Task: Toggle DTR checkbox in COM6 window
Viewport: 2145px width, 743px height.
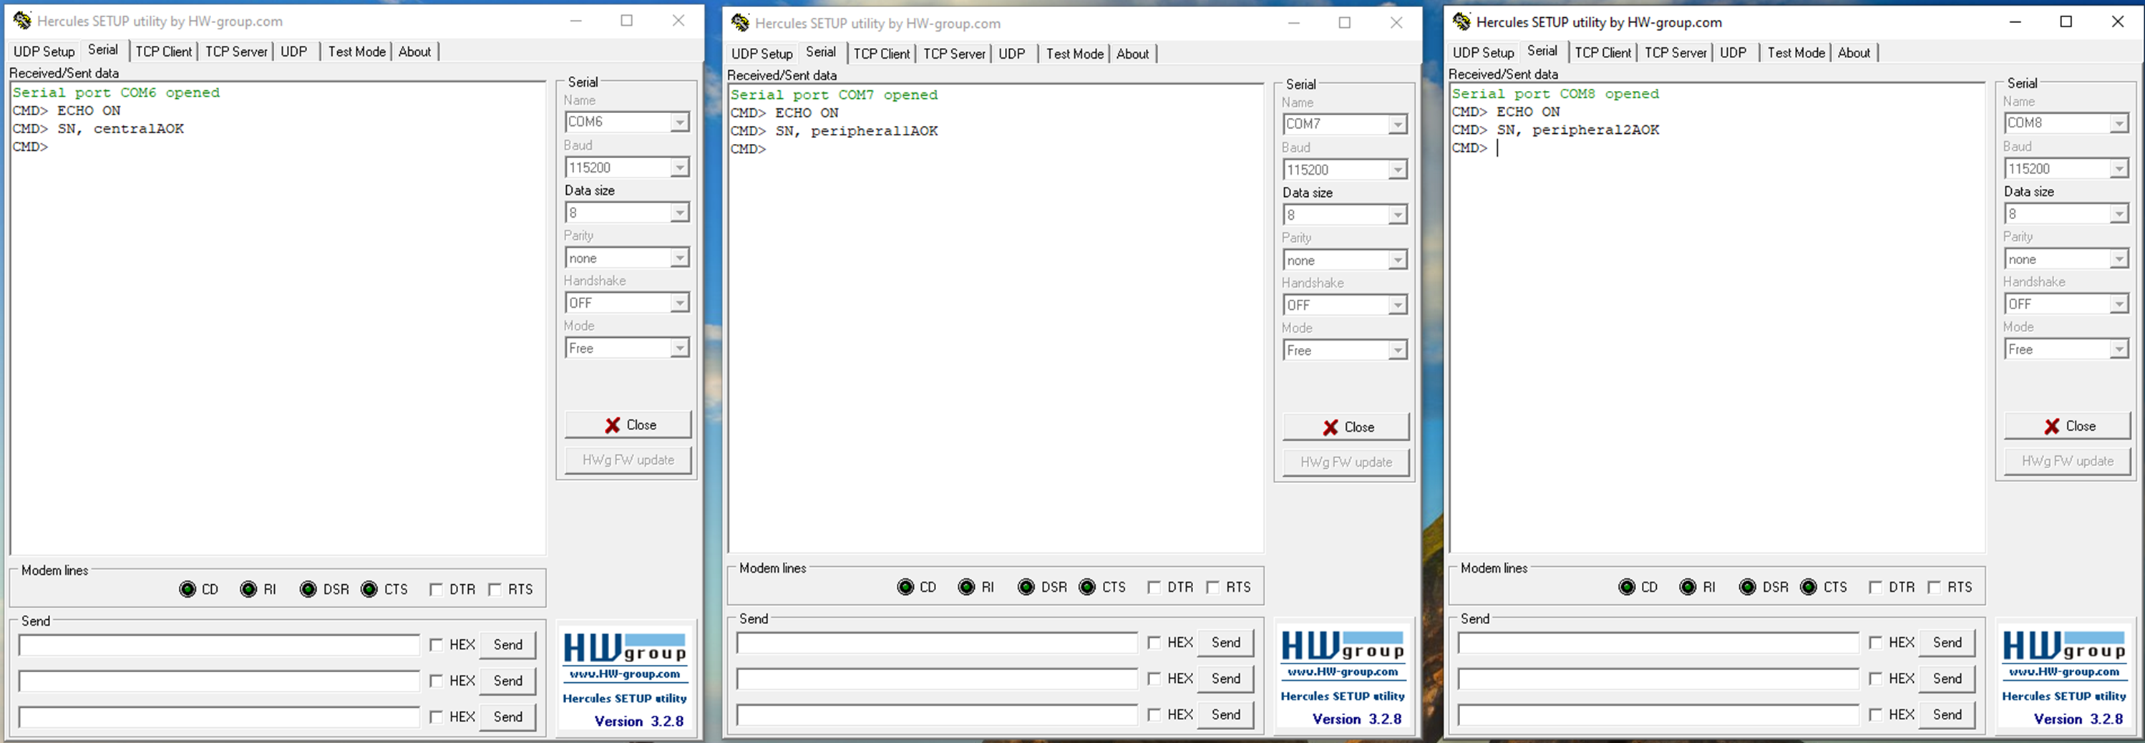Action: [435, 590]
